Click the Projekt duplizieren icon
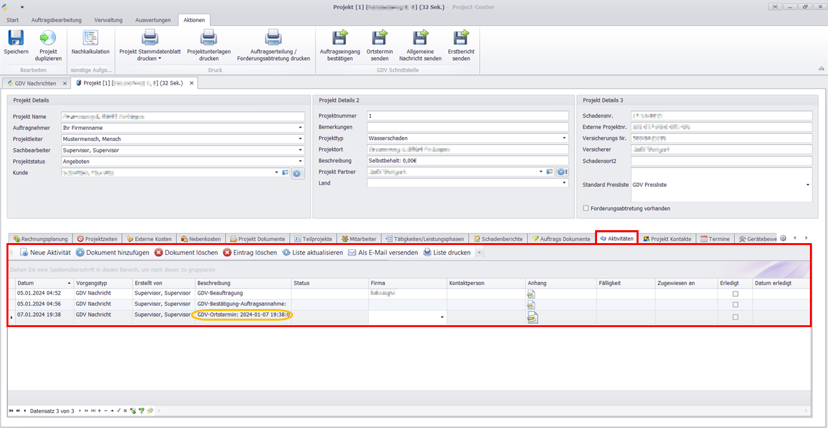Screen dimensions: 828x428 tap(49, 38)
